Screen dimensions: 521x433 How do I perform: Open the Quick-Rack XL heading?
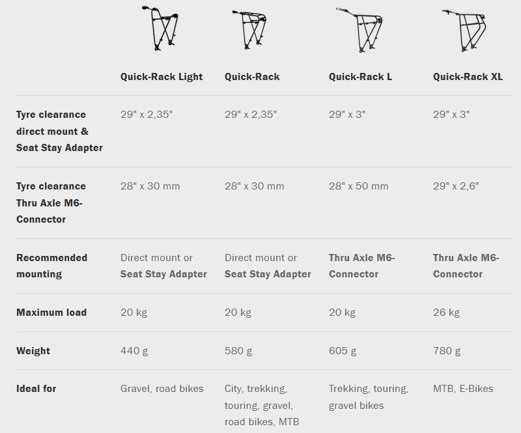coord(468,77)
